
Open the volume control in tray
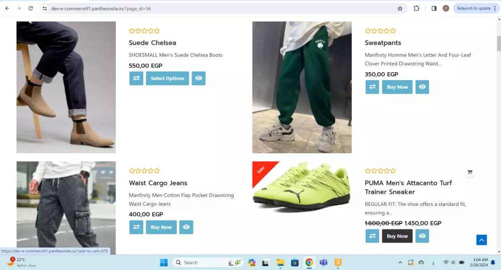click(453, 262)
